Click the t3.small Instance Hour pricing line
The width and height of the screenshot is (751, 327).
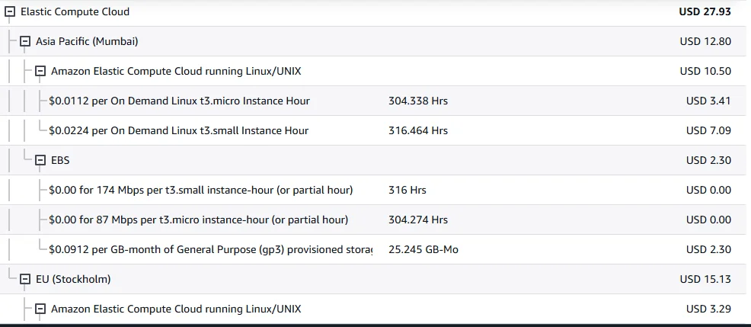[x=179, y=131]
